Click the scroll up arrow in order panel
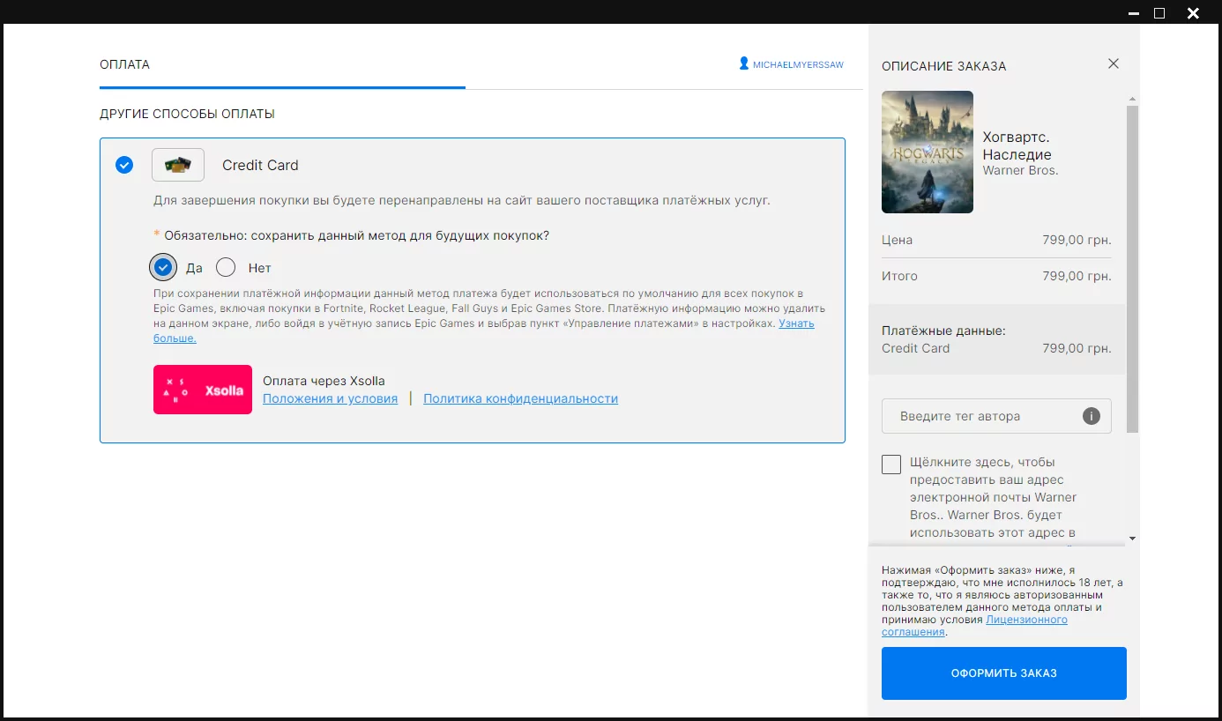 coord(1132,99)
